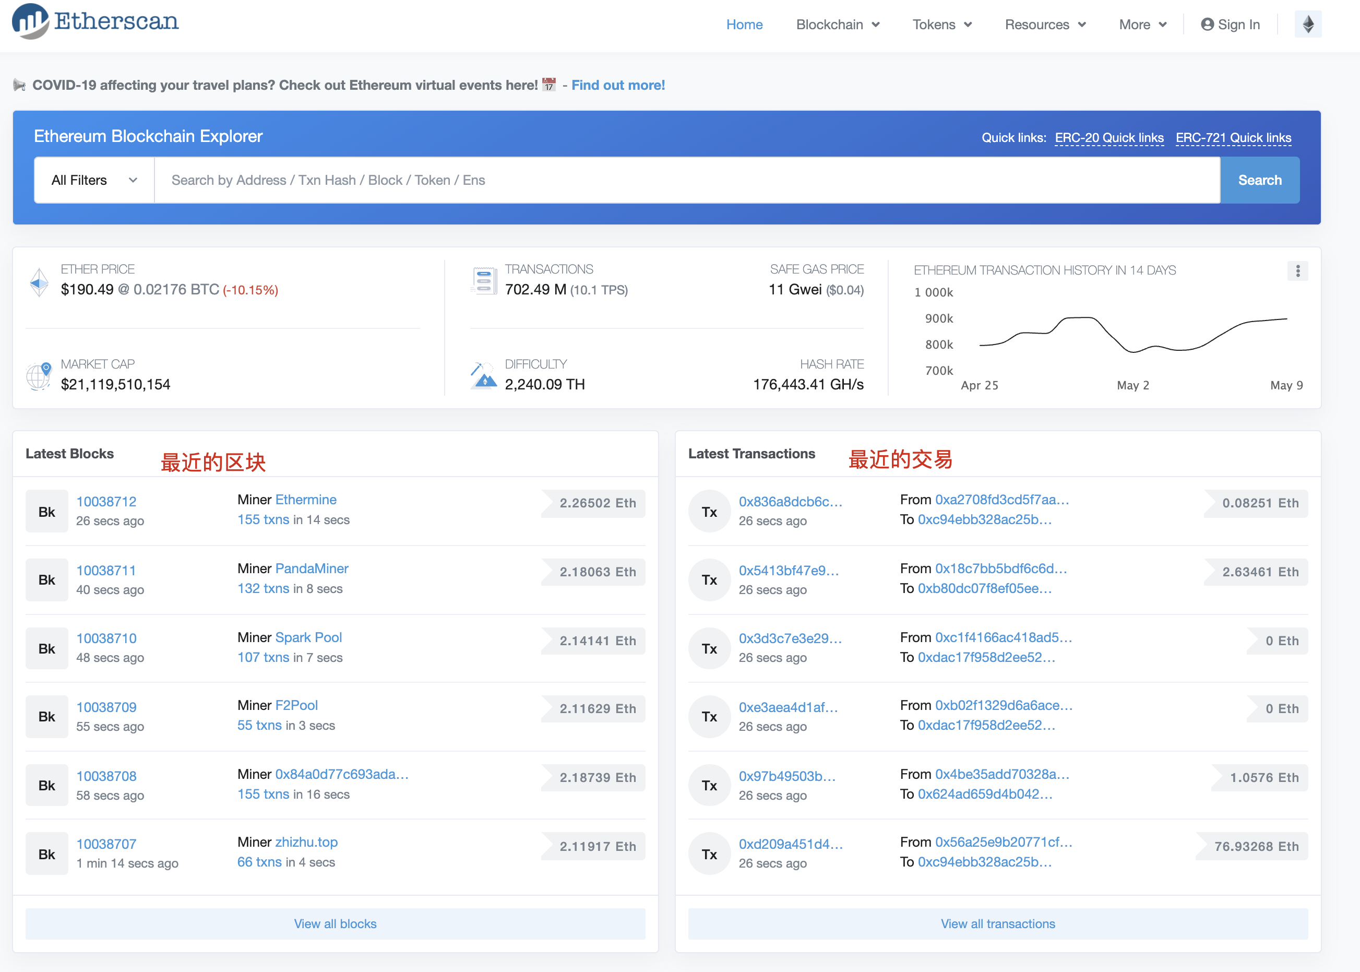Open miner zhizhu.top
This screenshot has height=972, width=1360.
(306, 842)
